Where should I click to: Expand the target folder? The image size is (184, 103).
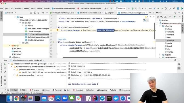coord(9,46)
